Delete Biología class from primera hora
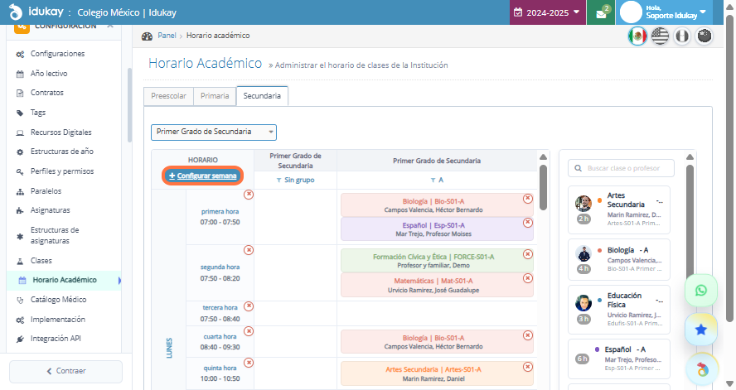736x390 pixels. click(x=528, y=198)
